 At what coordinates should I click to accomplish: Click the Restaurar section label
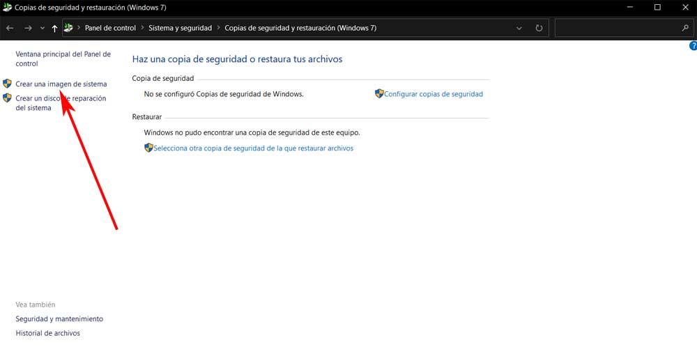pyautogui.click(x=147, y=117)
